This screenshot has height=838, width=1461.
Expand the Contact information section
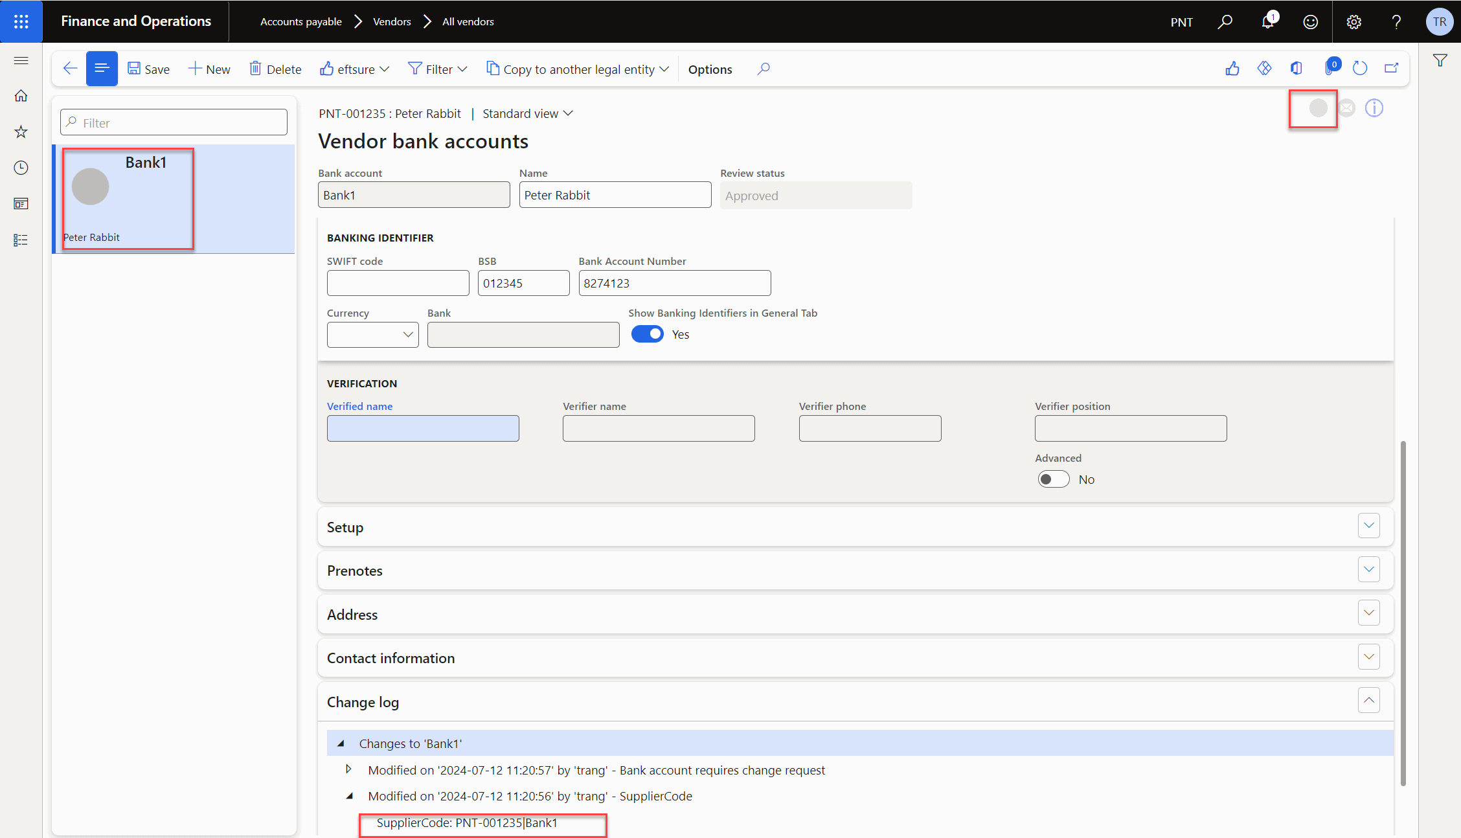1369,657
